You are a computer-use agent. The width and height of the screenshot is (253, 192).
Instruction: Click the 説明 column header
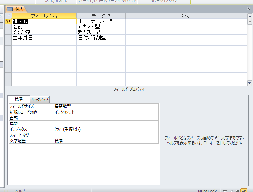click(186, 16)
